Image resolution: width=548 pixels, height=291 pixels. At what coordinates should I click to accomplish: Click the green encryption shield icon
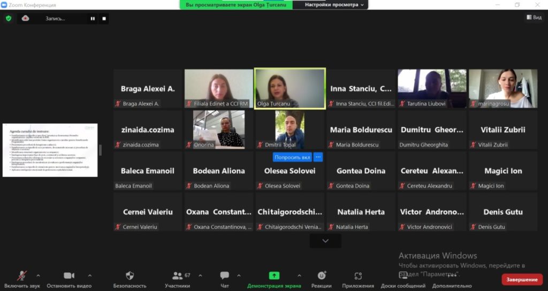pyautogui.click(x=9, y=19)
